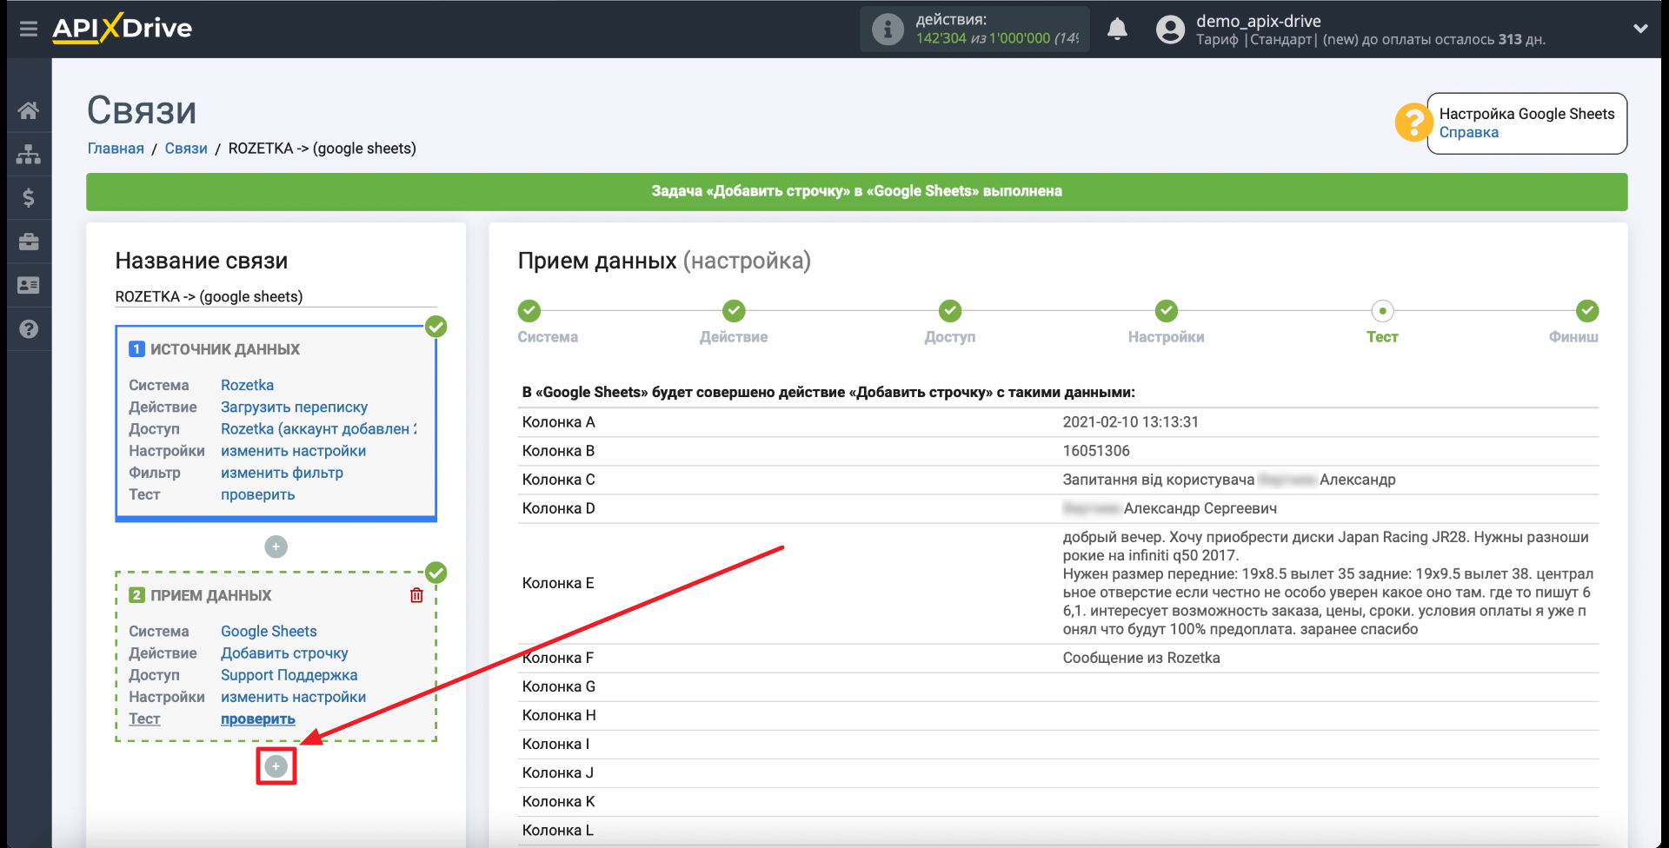This screenshot has width=1669, height=848.
Task: Click the ИСТОЧНИК ДАННЫХ block header
Action: [225, 349]
